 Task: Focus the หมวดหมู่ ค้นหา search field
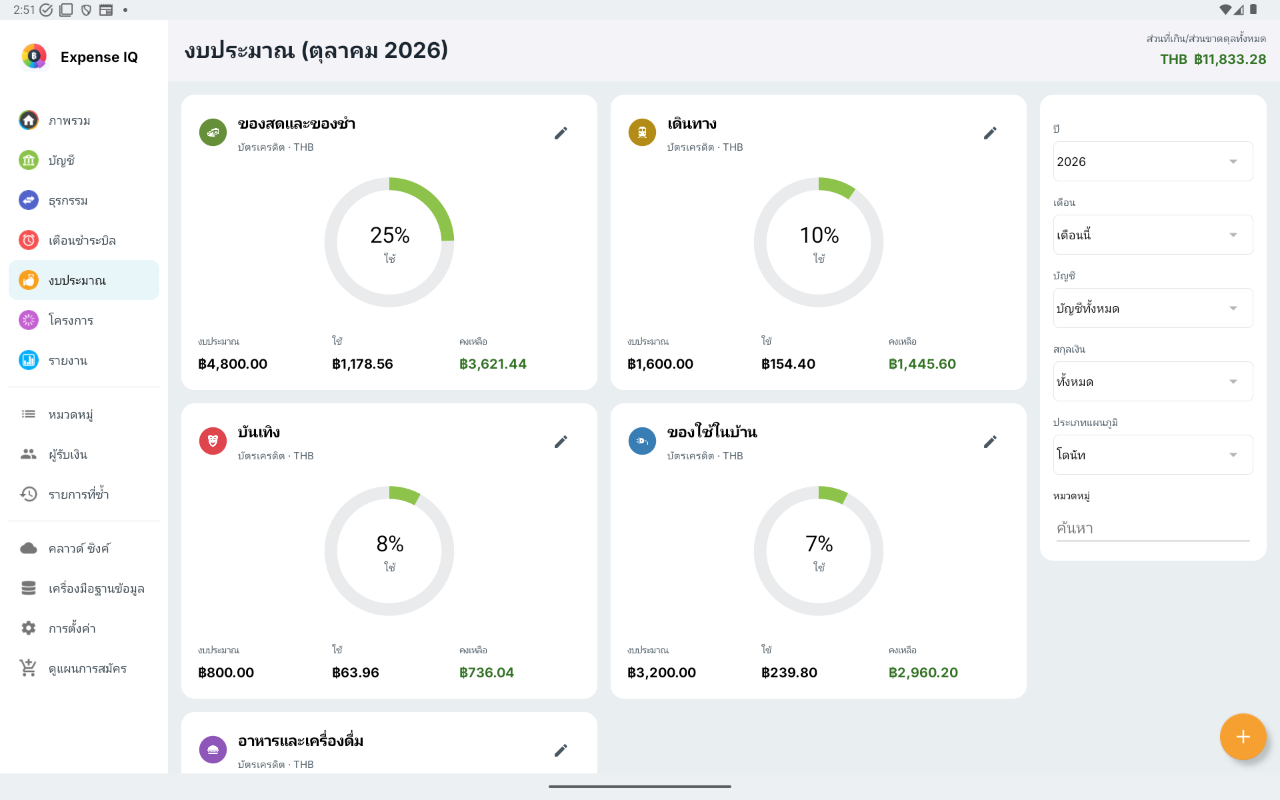tap(1153, 528)
